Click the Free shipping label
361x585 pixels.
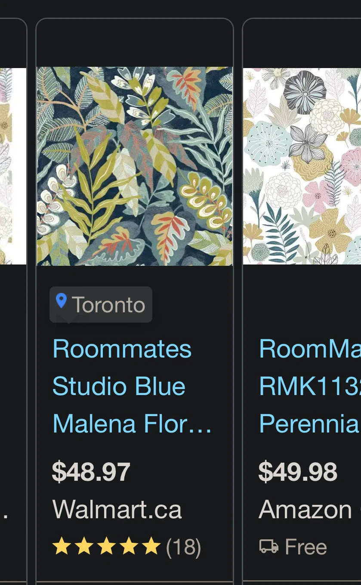306,547
